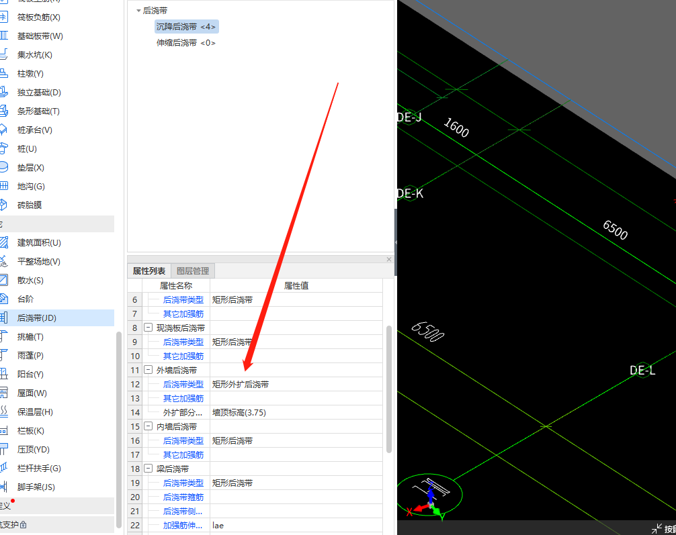Click 外扩部分... property name row 14

click(183, 413)
